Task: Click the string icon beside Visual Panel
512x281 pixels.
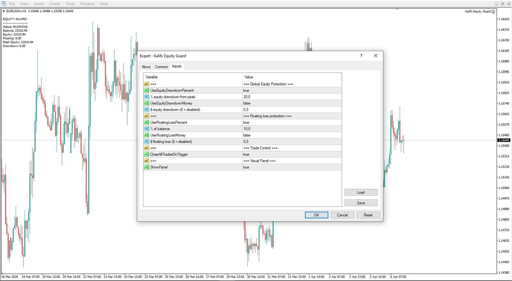Action: [x=146, y=161]
